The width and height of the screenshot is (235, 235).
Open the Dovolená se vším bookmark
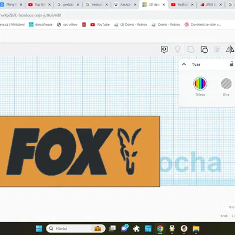[203, 25]
